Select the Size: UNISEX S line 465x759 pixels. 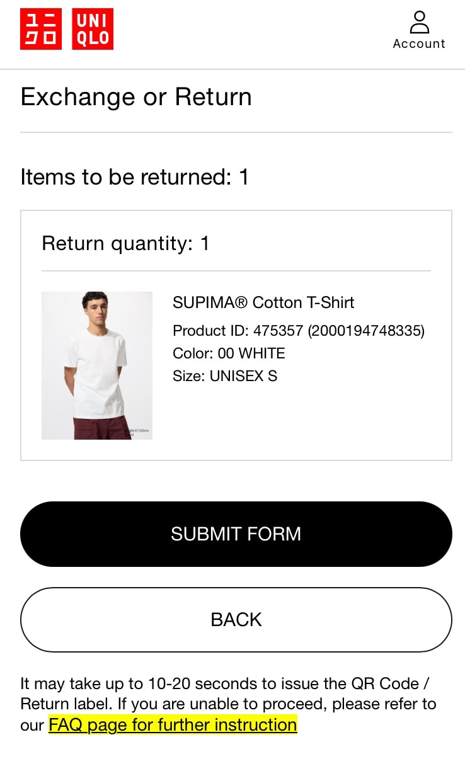pos(225,376)
